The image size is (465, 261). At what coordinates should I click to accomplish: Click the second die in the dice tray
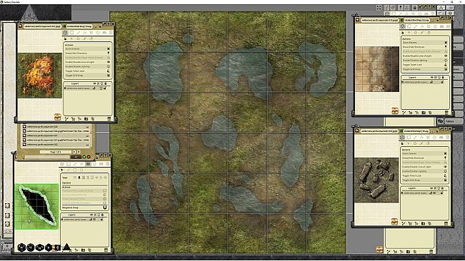[31, 247]
